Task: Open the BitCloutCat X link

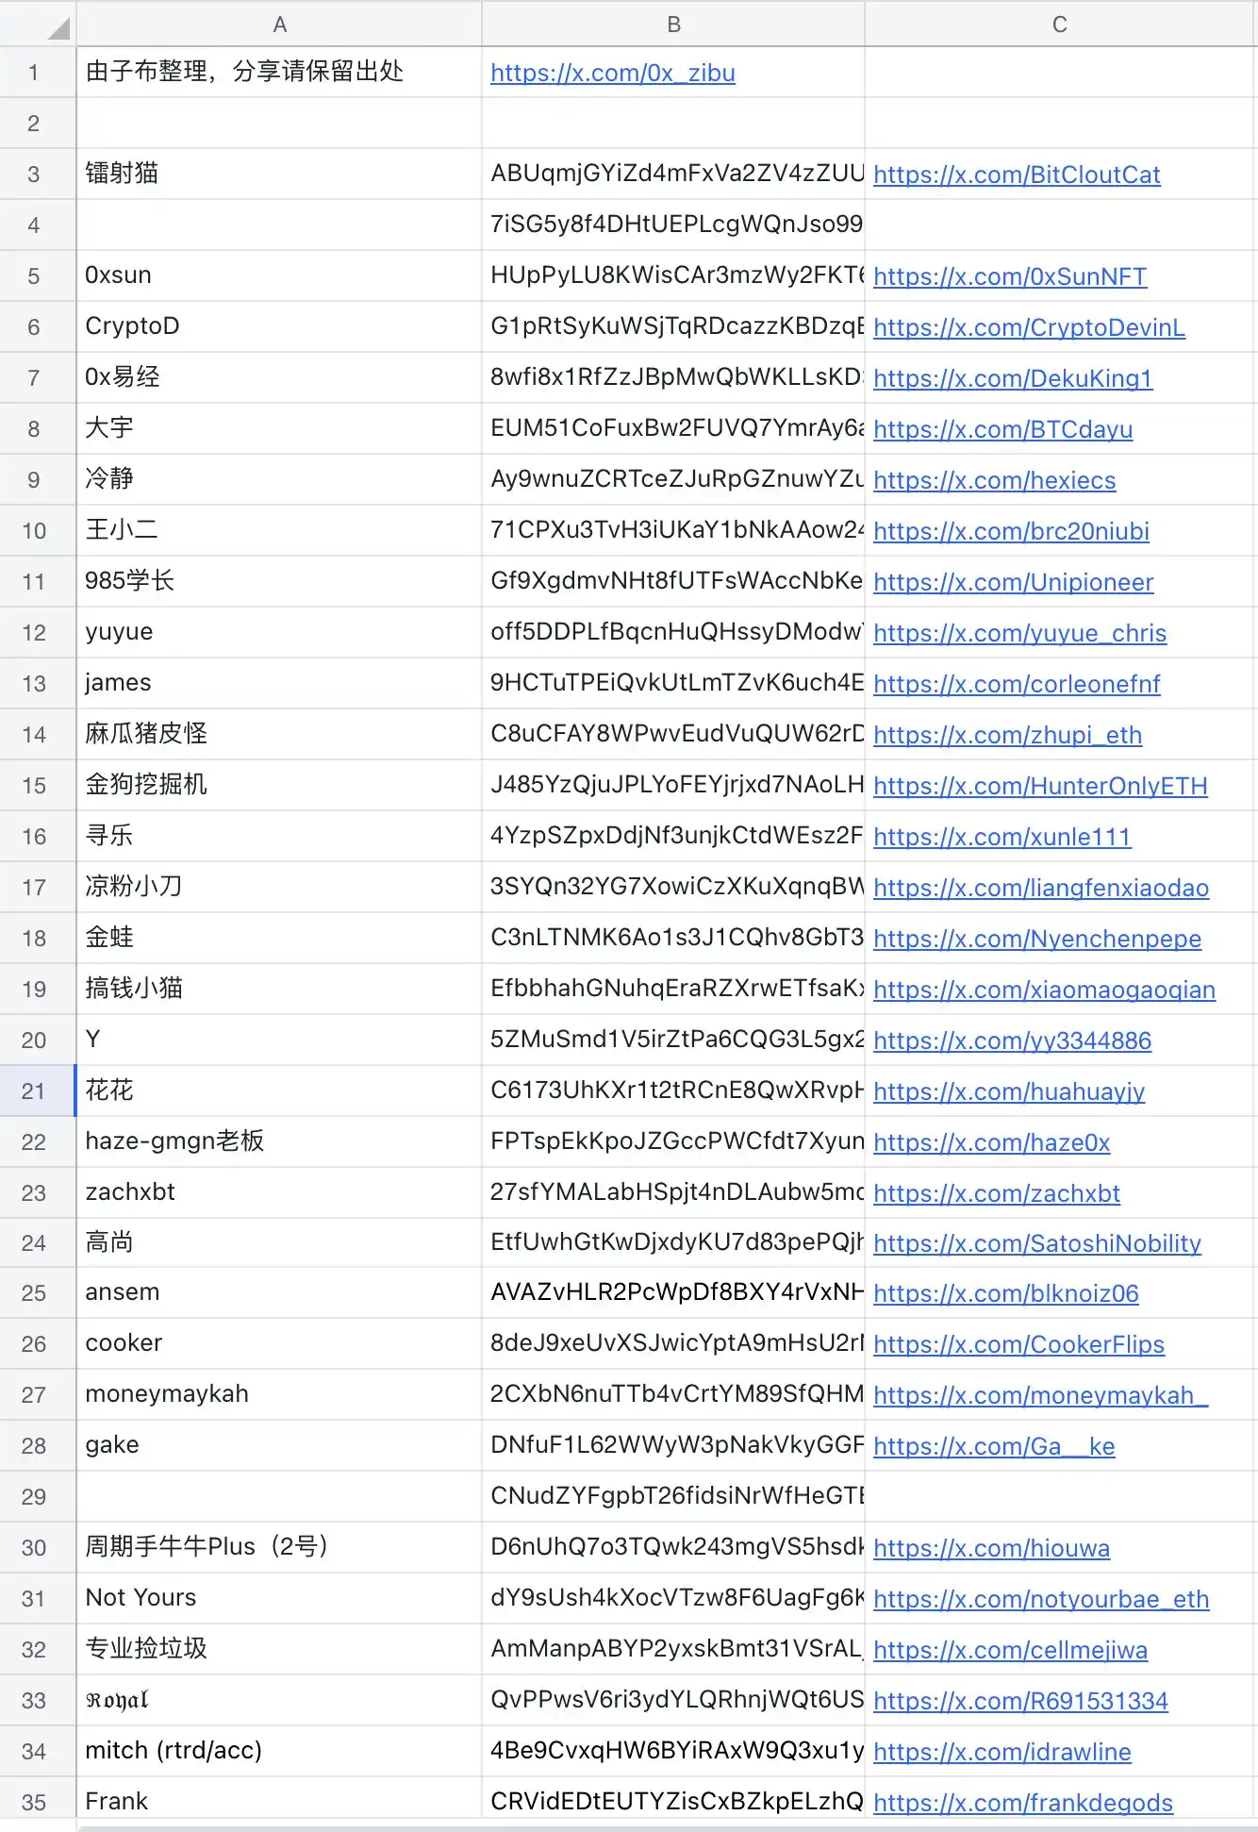Action: (1016, 175)
